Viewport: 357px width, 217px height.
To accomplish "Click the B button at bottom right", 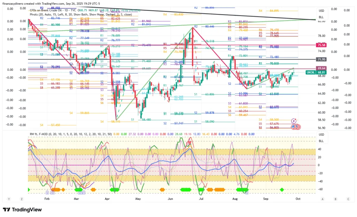I will pos(335,199).
